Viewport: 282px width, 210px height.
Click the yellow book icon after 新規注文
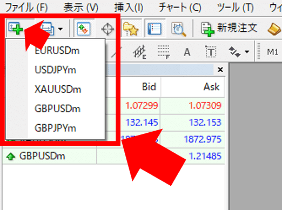coord(274,29)
